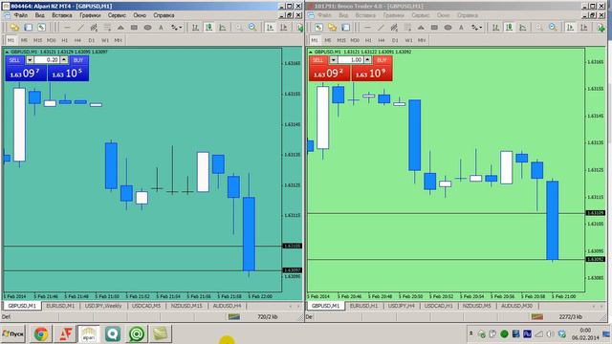
Task: Enable W1 timeframe in Broco window
Action: tap(408, 40)
